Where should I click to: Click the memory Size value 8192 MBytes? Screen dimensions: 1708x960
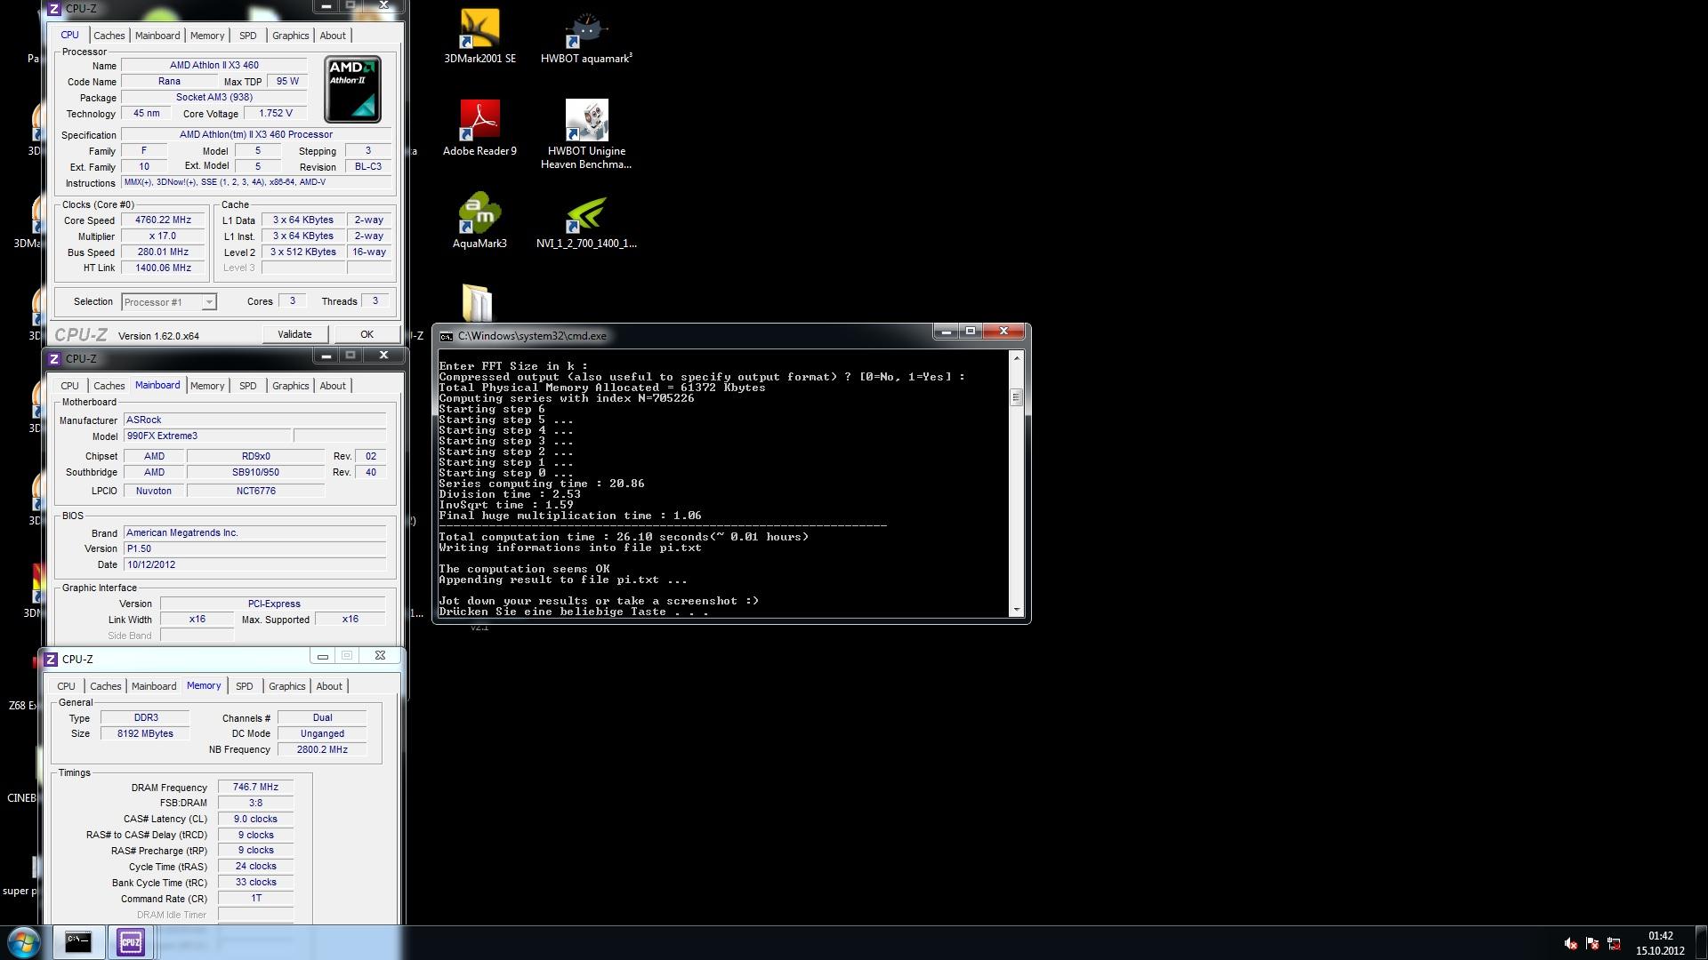click(x=146, y=734)
